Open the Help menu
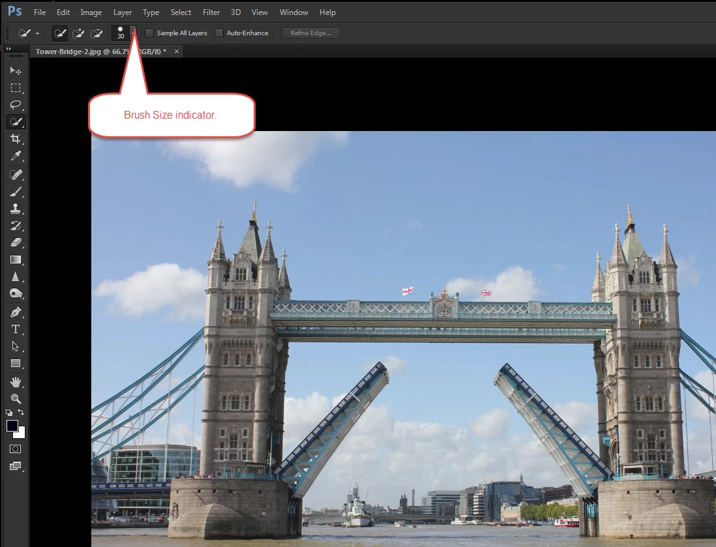 tap(327, 12)
